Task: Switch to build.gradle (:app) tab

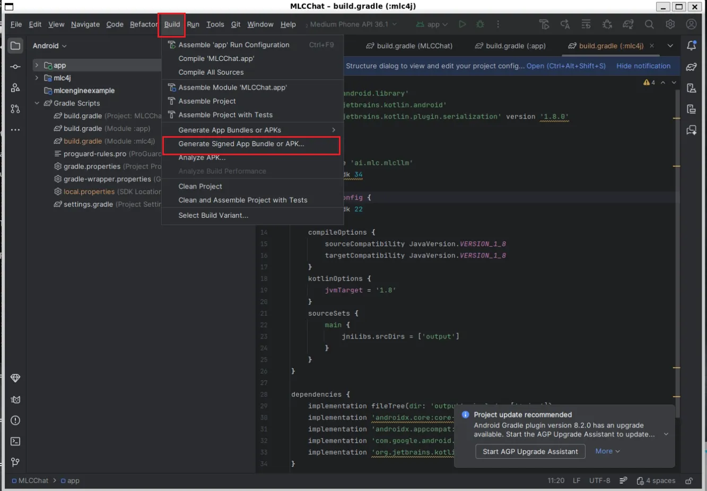Action: click(510, 46)
